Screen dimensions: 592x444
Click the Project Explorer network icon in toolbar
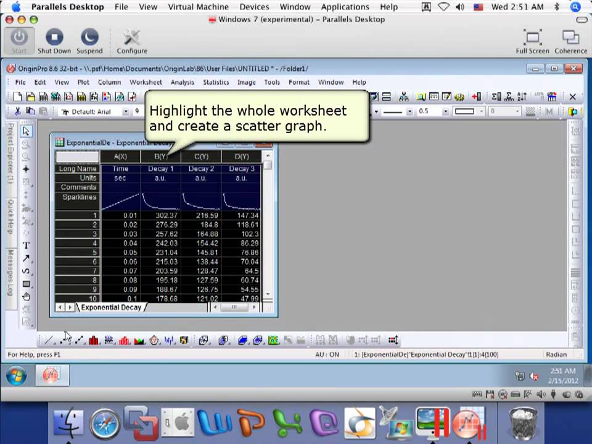(403, 97)
